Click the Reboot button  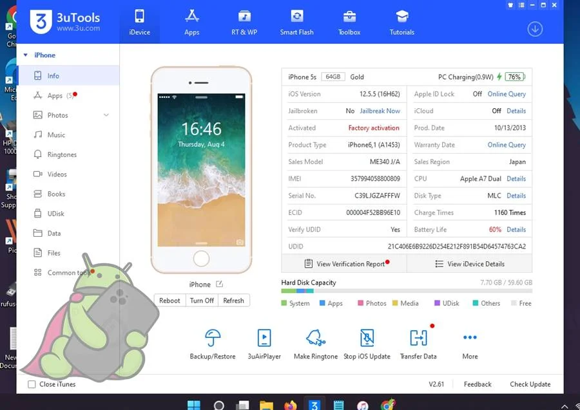(169, 301)
